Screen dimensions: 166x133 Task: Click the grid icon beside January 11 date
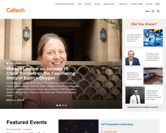tap(7, 63)
